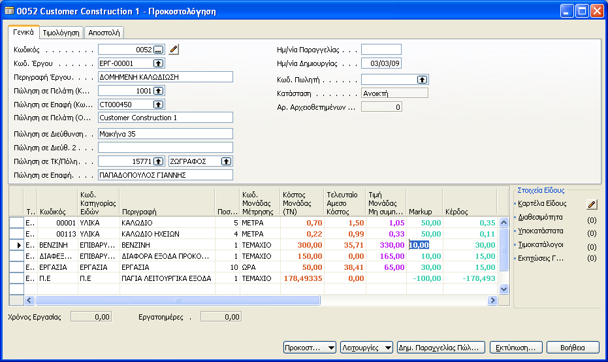This screenshot has height=362, width=608.
Task: Open lookup arrow for contact CT000450
Action: click(158, 105)
